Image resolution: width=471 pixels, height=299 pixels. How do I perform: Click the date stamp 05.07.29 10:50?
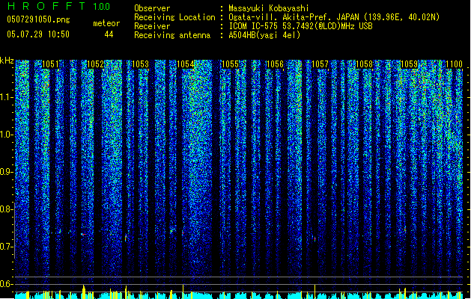[x=38, y=34]
